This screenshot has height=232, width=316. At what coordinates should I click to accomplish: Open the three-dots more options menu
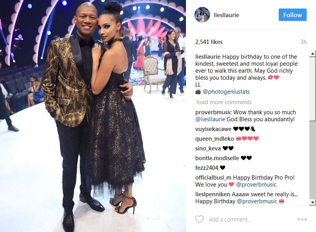pos(302,219)
